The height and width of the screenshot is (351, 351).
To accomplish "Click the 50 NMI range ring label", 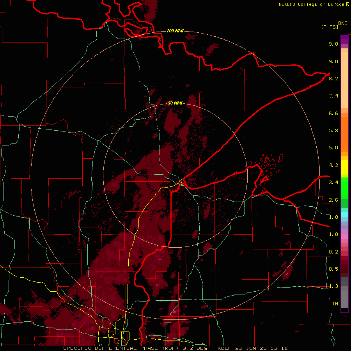I will [175, 103].
